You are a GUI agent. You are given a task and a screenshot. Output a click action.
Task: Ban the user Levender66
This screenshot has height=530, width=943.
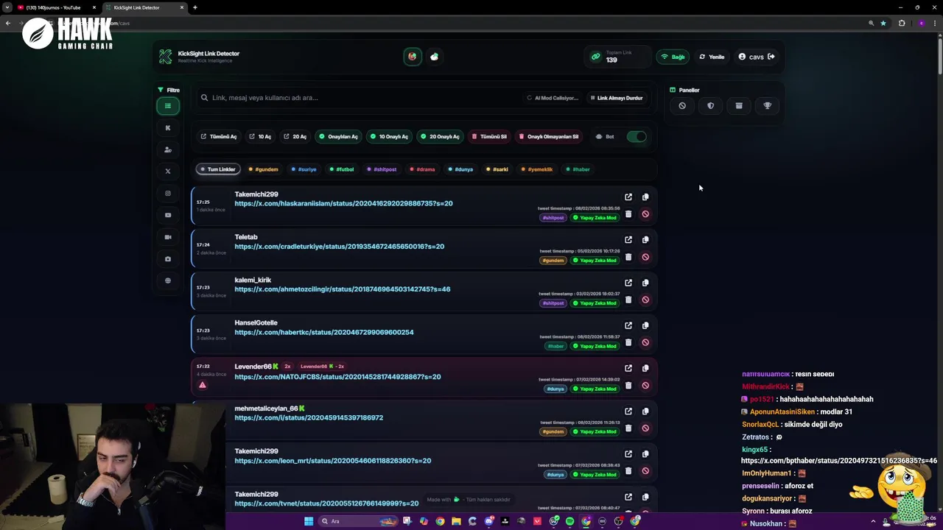click(x=645, y=385)
